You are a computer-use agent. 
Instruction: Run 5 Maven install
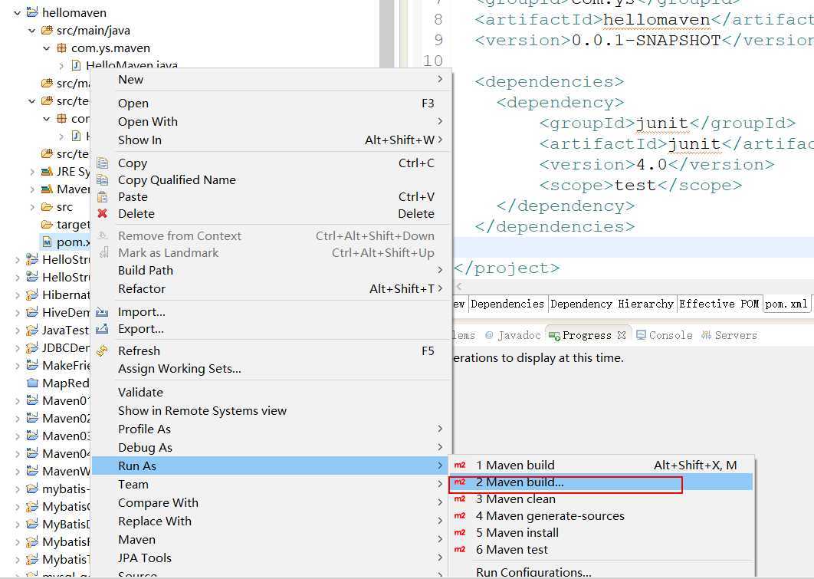pyautogui.click(x=601, y=533)
